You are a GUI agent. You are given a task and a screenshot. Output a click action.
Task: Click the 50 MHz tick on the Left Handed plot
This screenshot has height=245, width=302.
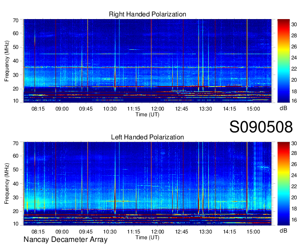[x=16, y=170]
